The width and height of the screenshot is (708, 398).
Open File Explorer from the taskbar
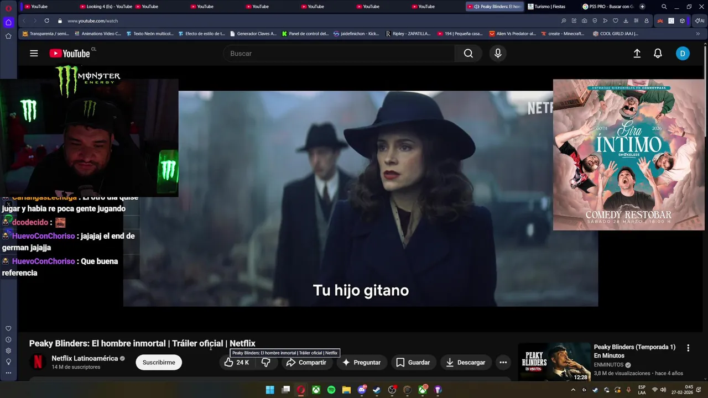346,390
